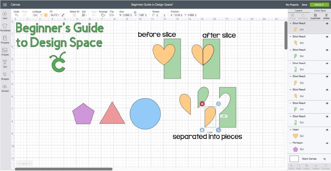Click the zoom in button beside 100%
Image resolution: width=331 pixels, height=171 pixels.
(x=30, y=164)
